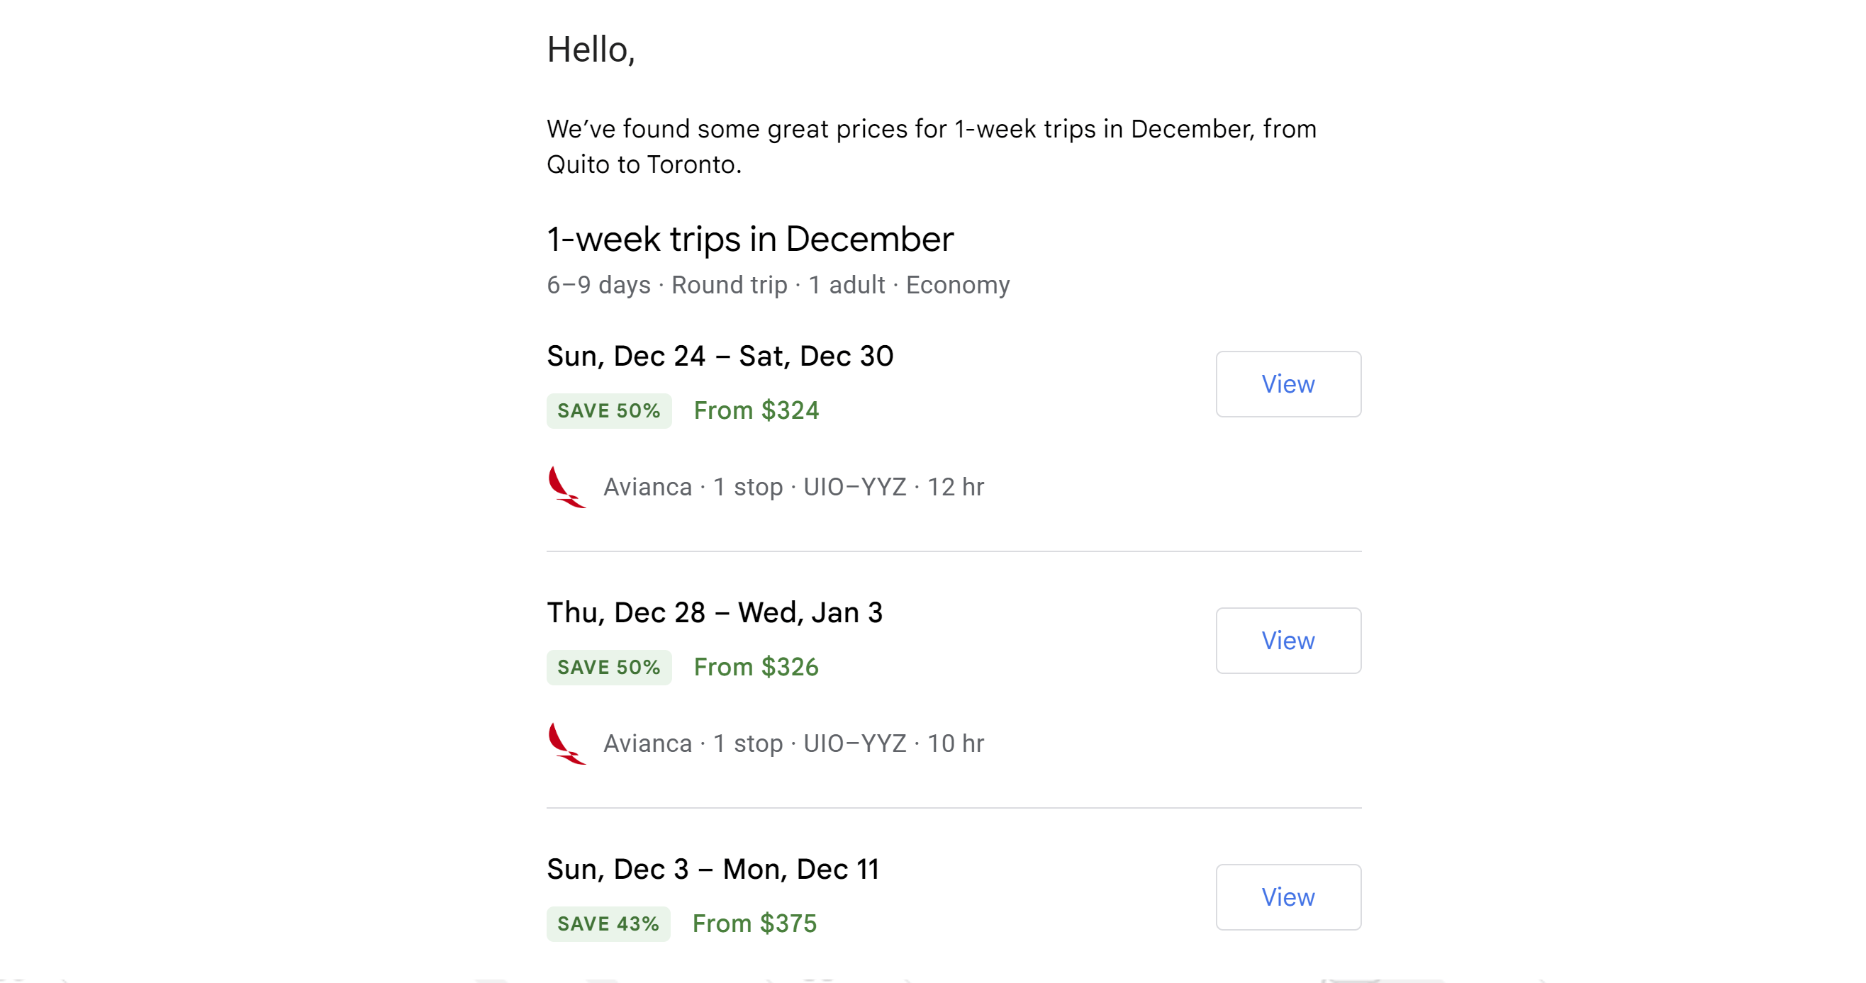Select the From $326 price
1866x983 pixels.
756,667
